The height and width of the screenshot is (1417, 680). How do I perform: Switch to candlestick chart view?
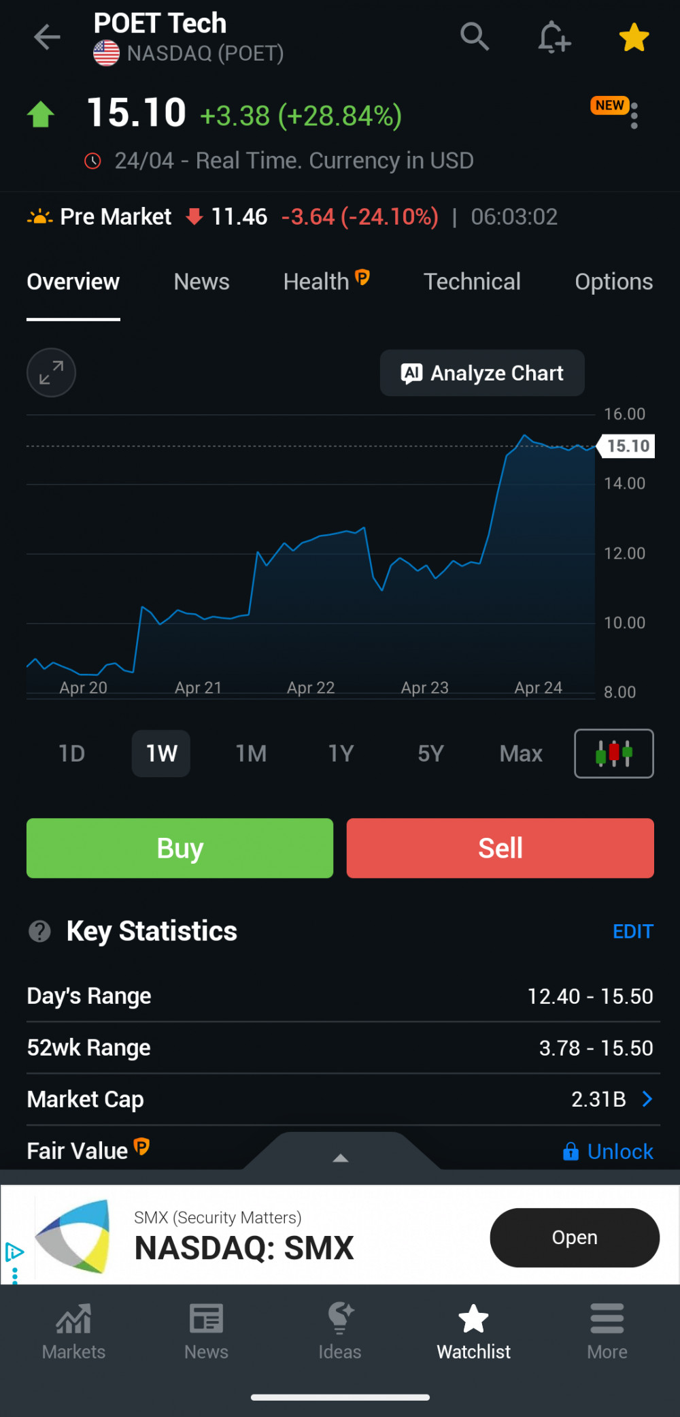613,753
